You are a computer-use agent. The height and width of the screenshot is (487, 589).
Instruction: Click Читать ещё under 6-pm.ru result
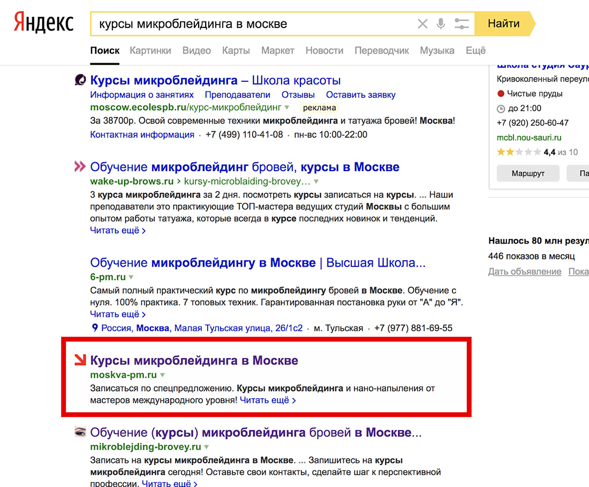(x=118, y=314)
